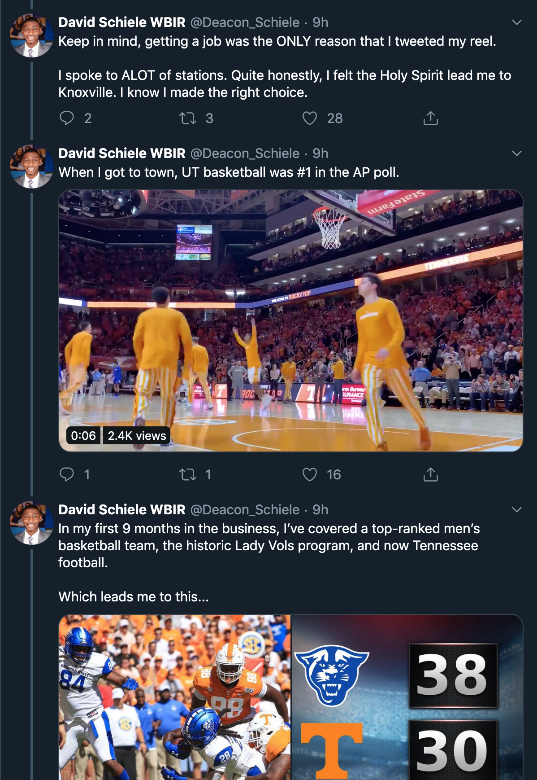Like the tweet with 28 likes
This screenshot has width=537, height=780.
(x=310, y=118)
